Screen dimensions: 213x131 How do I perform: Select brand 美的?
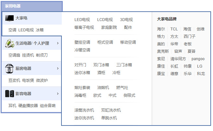tap(161, 44)
